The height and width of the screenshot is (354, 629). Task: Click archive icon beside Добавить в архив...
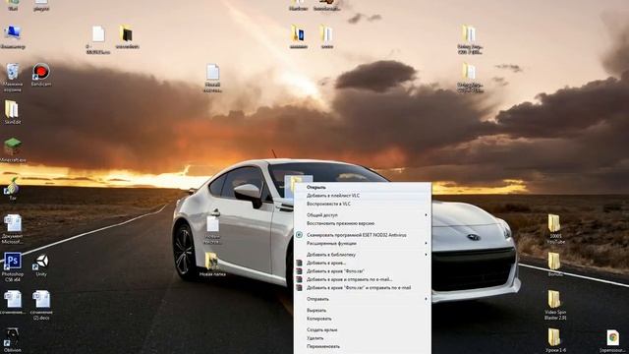click(299, 263)
